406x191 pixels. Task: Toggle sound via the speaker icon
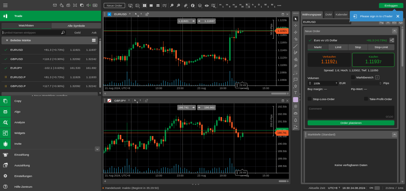pyautogui.click(x=88, y=5)
